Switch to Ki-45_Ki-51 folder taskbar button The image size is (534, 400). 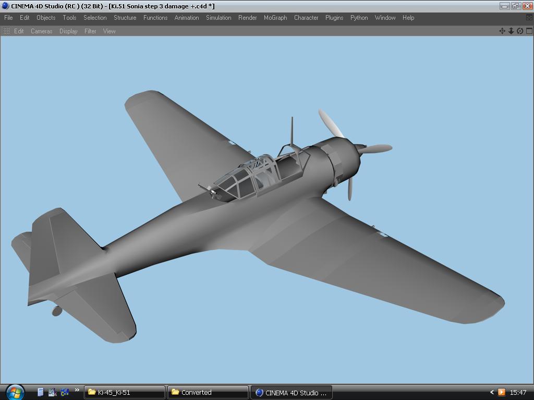point(124,392)
